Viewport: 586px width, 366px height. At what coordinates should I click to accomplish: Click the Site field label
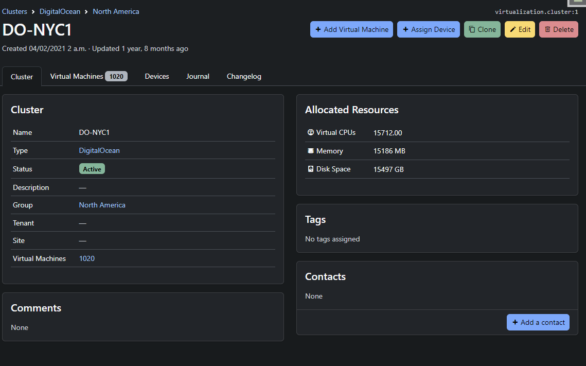pos(19,240)
